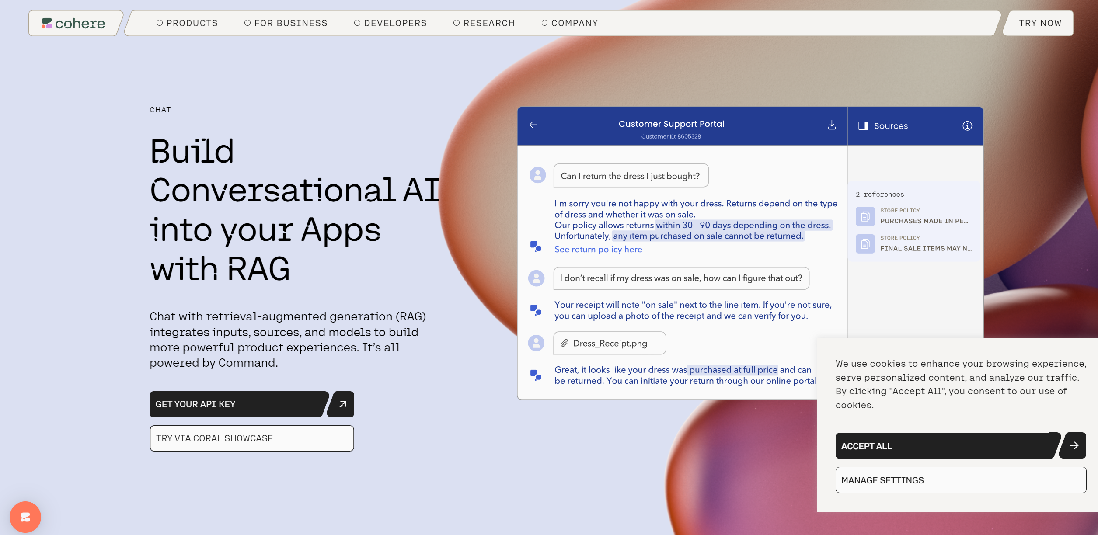Open the Research menu
1098x535 pixels.
(484, 23)
